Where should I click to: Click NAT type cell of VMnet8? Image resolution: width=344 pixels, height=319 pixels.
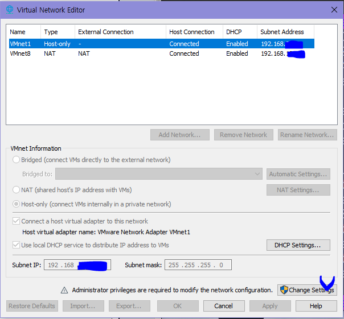50,53
